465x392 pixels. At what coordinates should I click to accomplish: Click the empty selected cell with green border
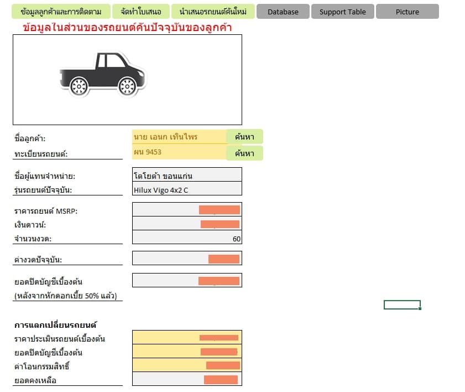[402, 305]
